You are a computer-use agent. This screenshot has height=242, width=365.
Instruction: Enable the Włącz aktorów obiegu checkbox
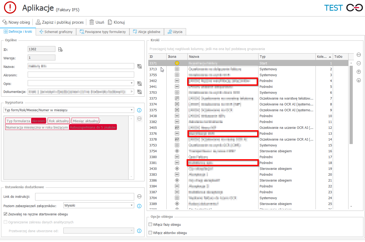pyautogui.click(x=150, y=233)
